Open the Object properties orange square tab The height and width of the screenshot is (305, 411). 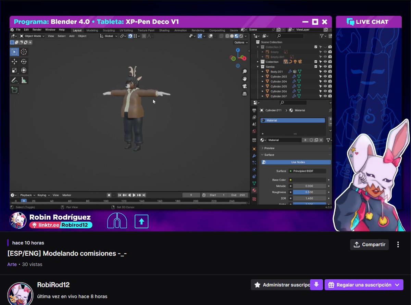click(x=254, y=149)
